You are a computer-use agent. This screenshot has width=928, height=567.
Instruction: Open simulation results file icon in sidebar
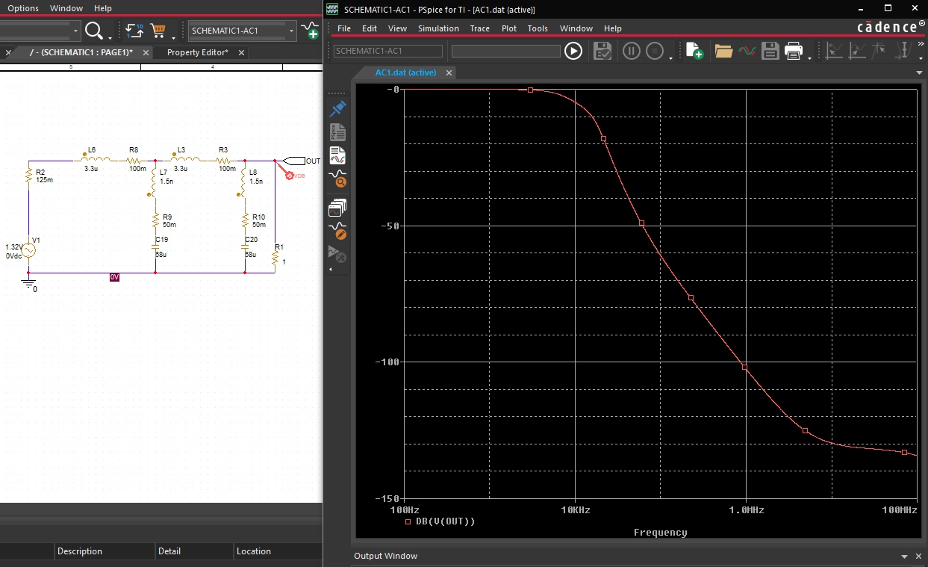(337, 155)
